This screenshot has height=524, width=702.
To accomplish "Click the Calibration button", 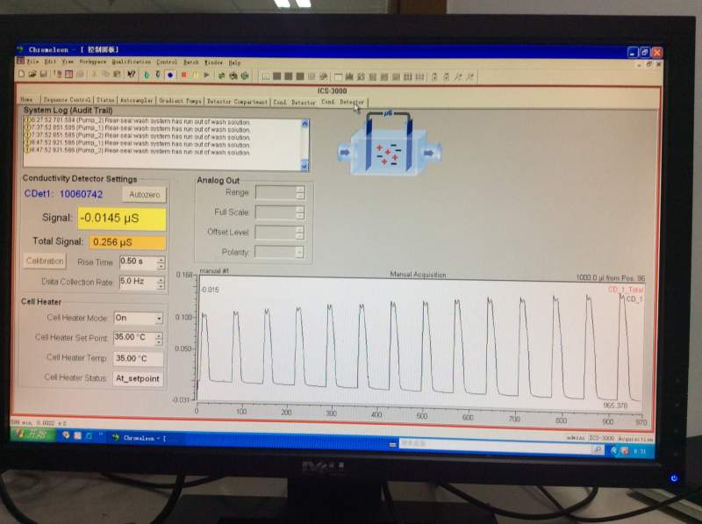I will pyautogui.click(x=45, y=261).
